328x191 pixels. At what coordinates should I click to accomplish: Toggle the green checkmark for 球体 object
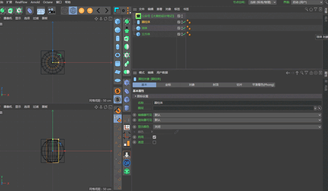tap(184, 28)
